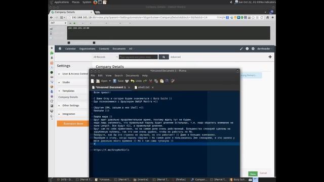324x182 pixels.
Task: Click the browser reload icon
Action: pyautogui.click(x=262, y=18)
